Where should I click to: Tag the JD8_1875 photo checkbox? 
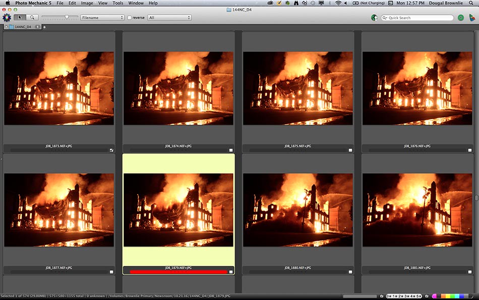(350, 150)
